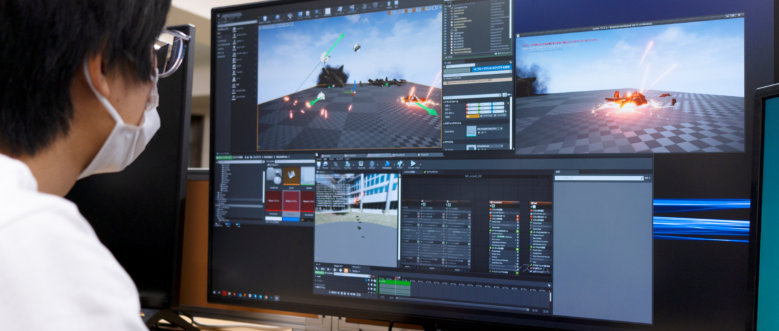
Task: Click the Compile icon in Niagara toolbar
Action: click(347, 164)
